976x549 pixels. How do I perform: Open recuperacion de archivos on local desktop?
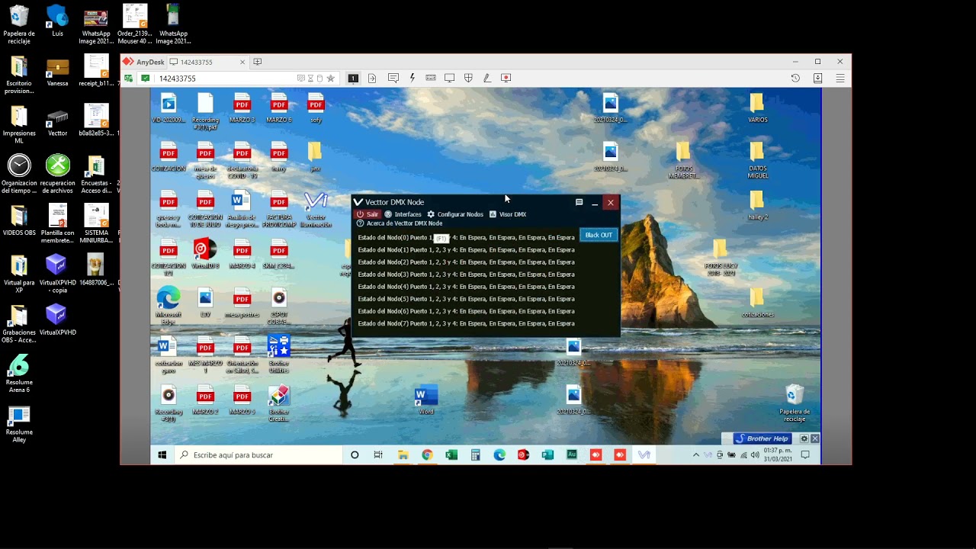point(58,174)
